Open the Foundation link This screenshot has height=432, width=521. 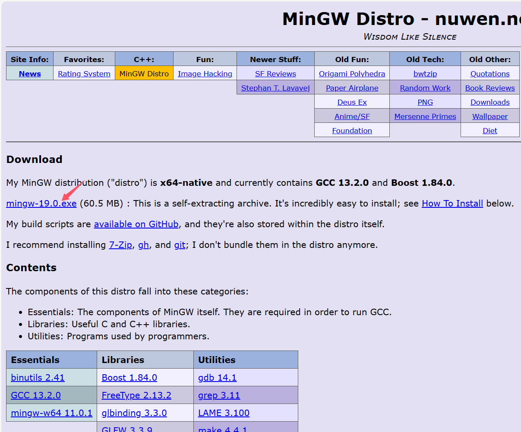click(352, 131)
